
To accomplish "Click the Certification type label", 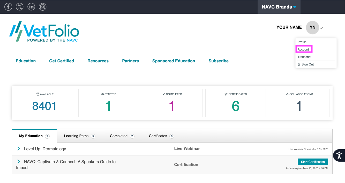I will point(186,165).
